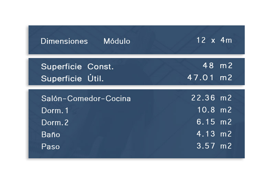Image resolution: width=275 pixels, height=182 pixels.
Task: Select the Módulo heading text
Action: pyautogui.click(x=117, y=41)
